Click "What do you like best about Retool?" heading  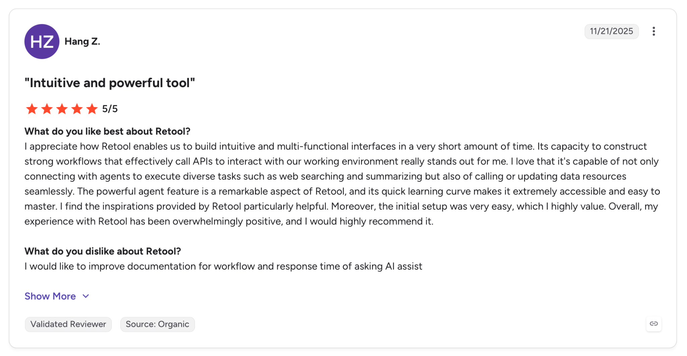pos(107,131)
